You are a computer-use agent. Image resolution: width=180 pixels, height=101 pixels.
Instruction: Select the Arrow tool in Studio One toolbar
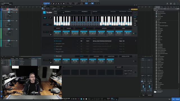coord(46,4)
